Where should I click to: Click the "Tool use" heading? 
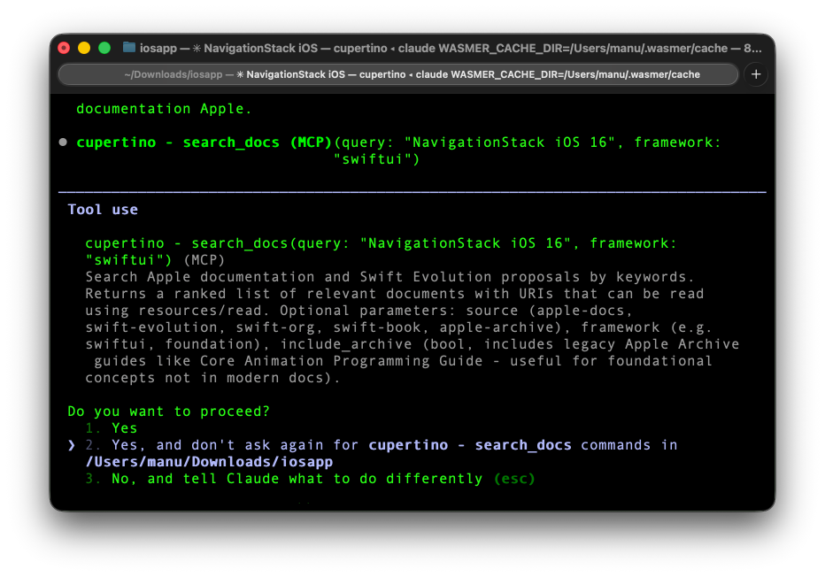(x=103, y=210)
